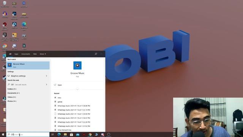Launch Adobe Photoshop from the desktop
This screenshot has height=137, width=243.
pyautogui.click(x=14, y=15)
